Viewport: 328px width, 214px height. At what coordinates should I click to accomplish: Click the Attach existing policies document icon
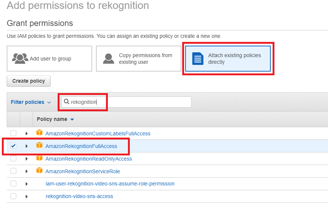197,59
